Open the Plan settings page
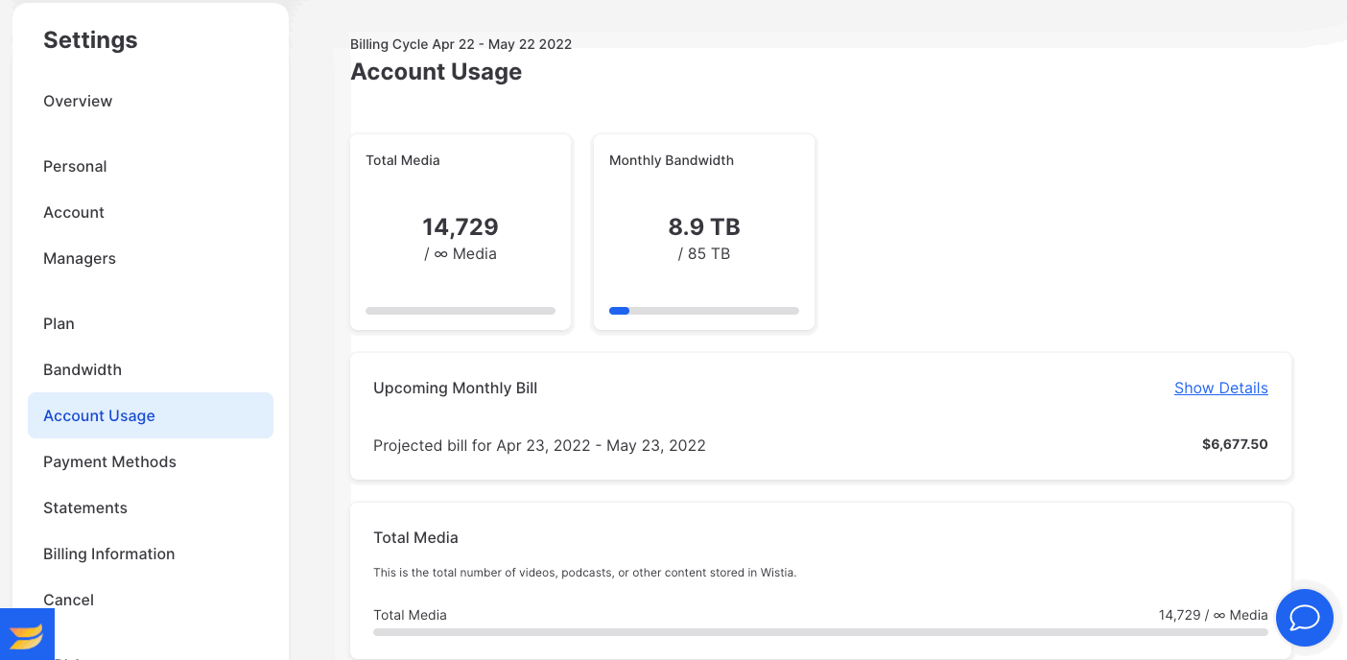The height and width of the screenshot is (660, 1347). click(59, 323)
